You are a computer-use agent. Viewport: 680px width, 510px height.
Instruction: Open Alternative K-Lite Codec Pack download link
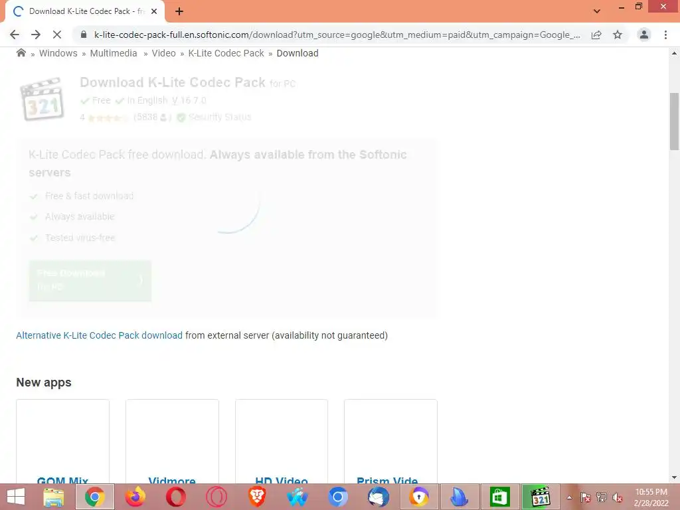click(100, 335)
